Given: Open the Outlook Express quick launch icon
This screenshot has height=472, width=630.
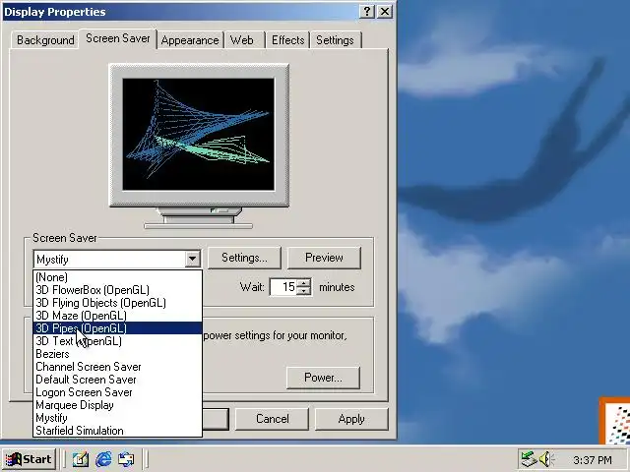Looking at the screenshot, I should (126, 459).
